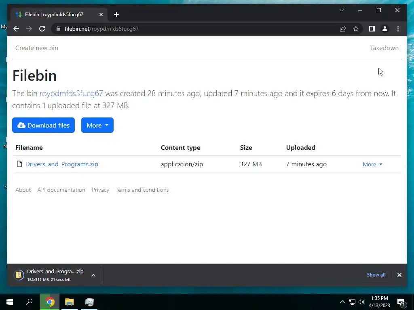Image resolution: width=414 pixels, height=310 pixels.
Task: Click the Filename column header
Action: [29, 148]
